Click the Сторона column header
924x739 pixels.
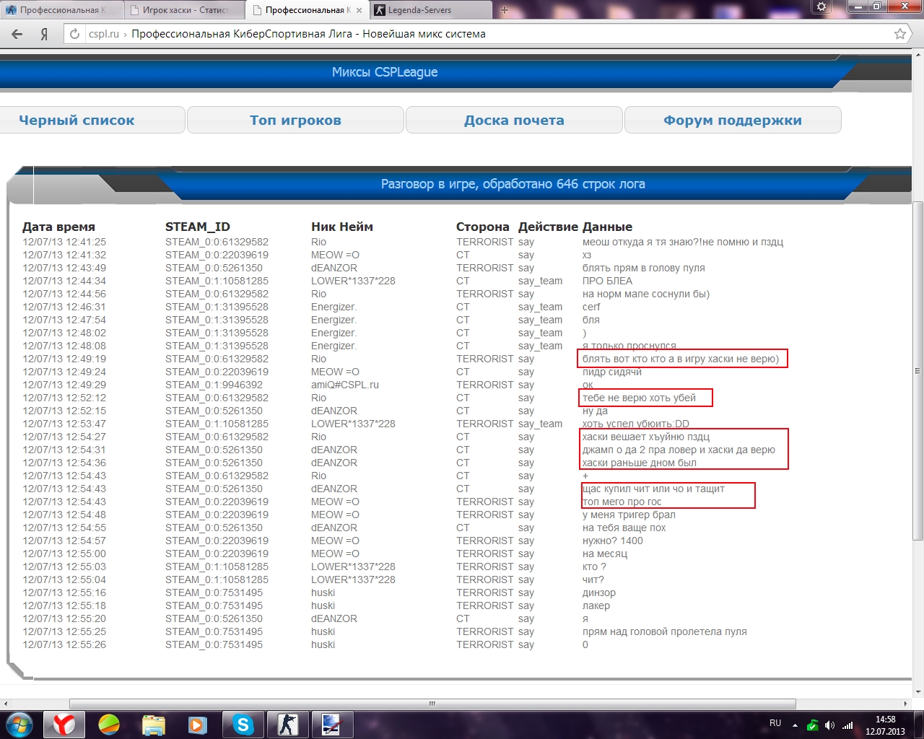click(483, 227)
